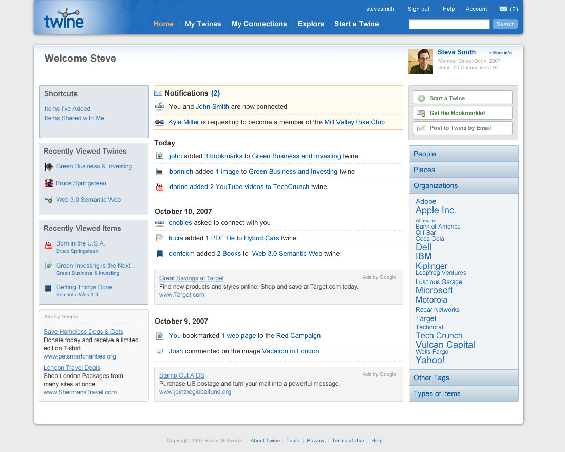Image resolution: width=565 pixels, height=452 pixels.
Task: Go to the Home tab
Action: click(163, 24)
